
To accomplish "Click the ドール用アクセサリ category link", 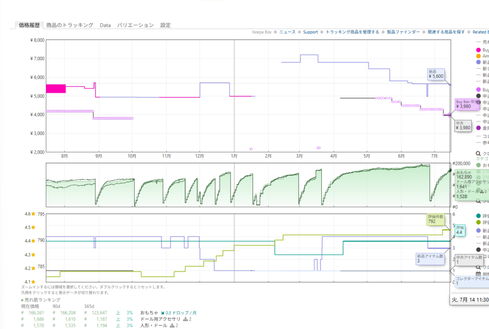I will [160, 319].
